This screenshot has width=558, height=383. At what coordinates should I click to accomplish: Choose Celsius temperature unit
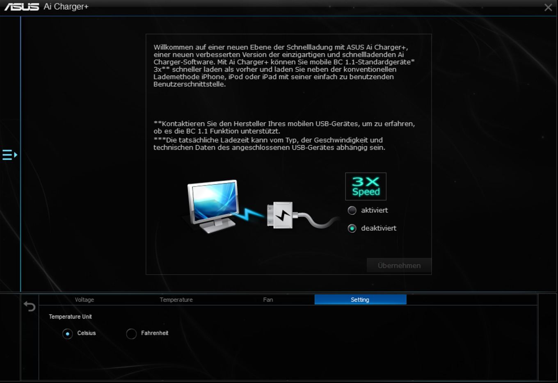[68, 333]
